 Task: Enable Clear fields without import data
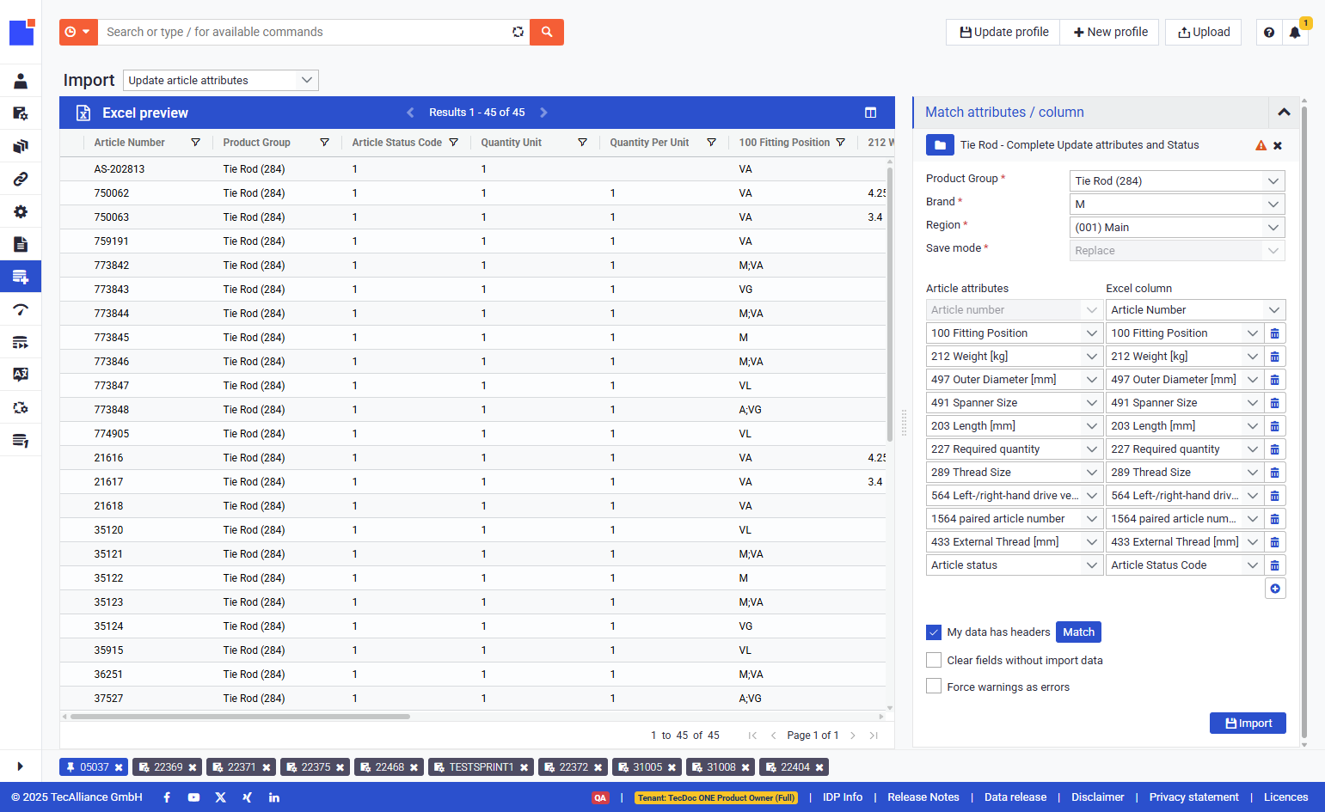(934, 660)
